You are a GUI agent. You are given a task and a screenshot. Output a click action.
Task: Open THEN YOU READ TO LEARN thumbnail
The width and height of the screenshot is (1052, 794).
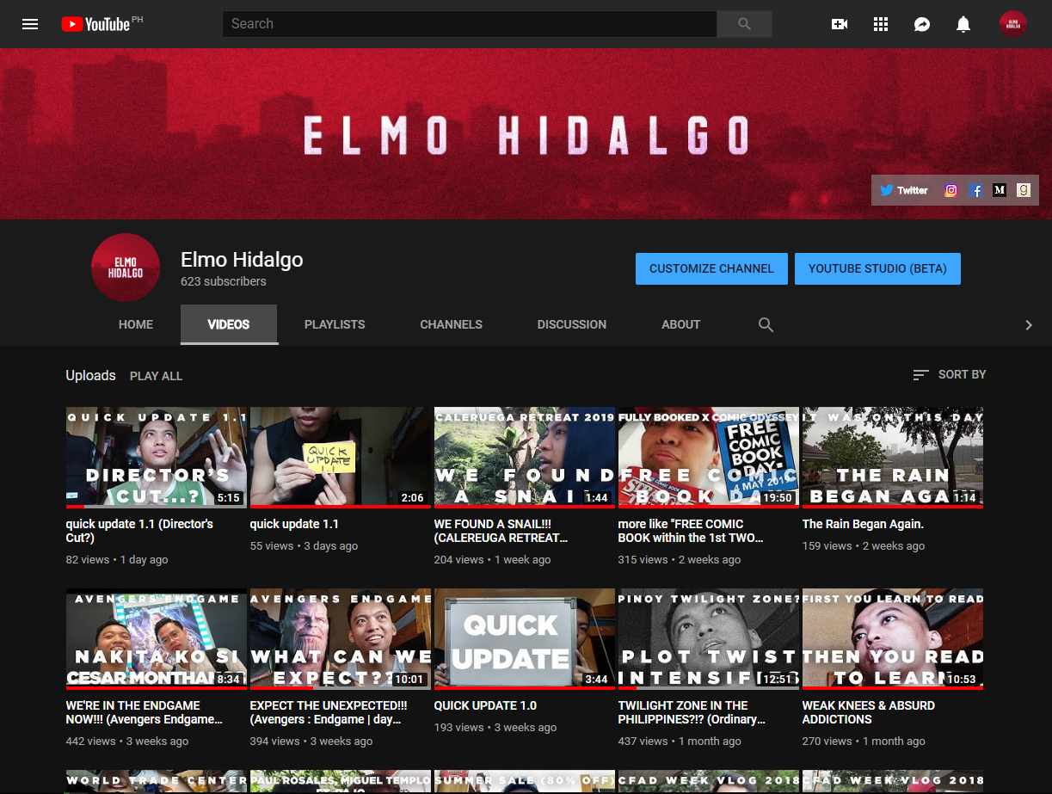tap(893, 639)
